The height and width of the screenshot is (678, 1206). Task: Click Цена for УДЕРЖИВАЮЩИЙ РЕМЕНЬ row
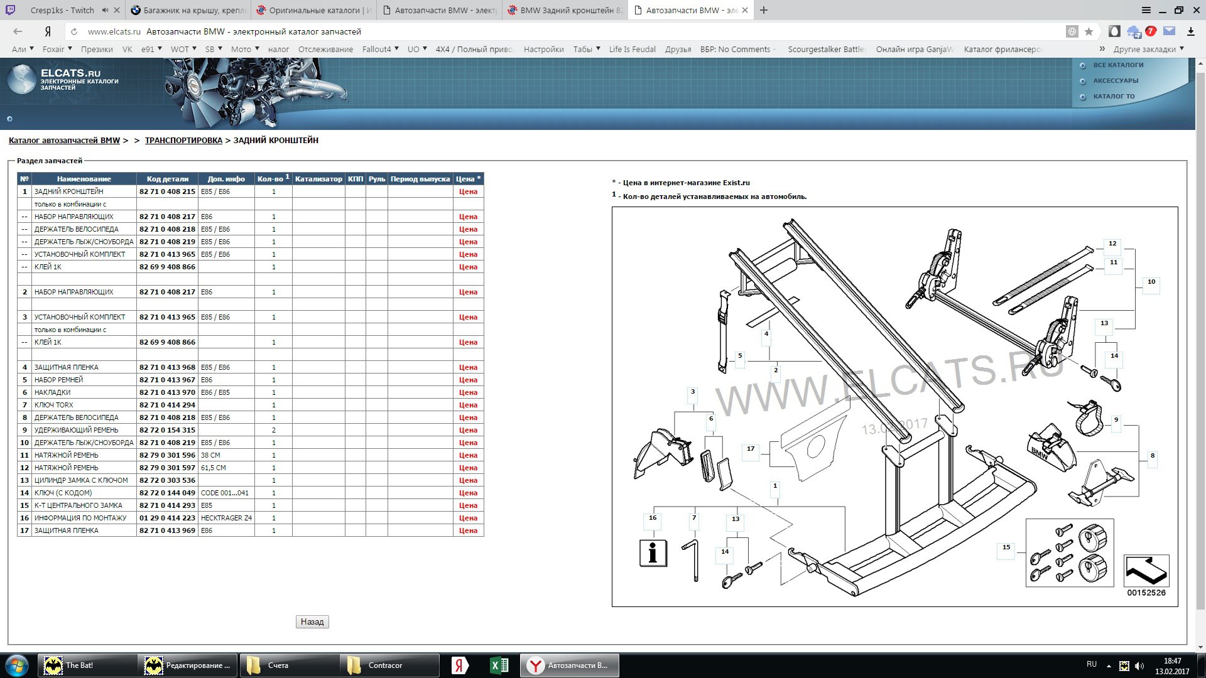[x=468, y=430]
